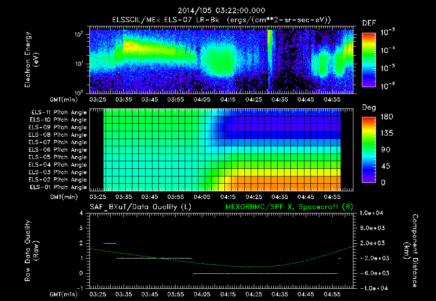
Task: Click the '1.0e+04' component distance tick
Action: (371, 213)
